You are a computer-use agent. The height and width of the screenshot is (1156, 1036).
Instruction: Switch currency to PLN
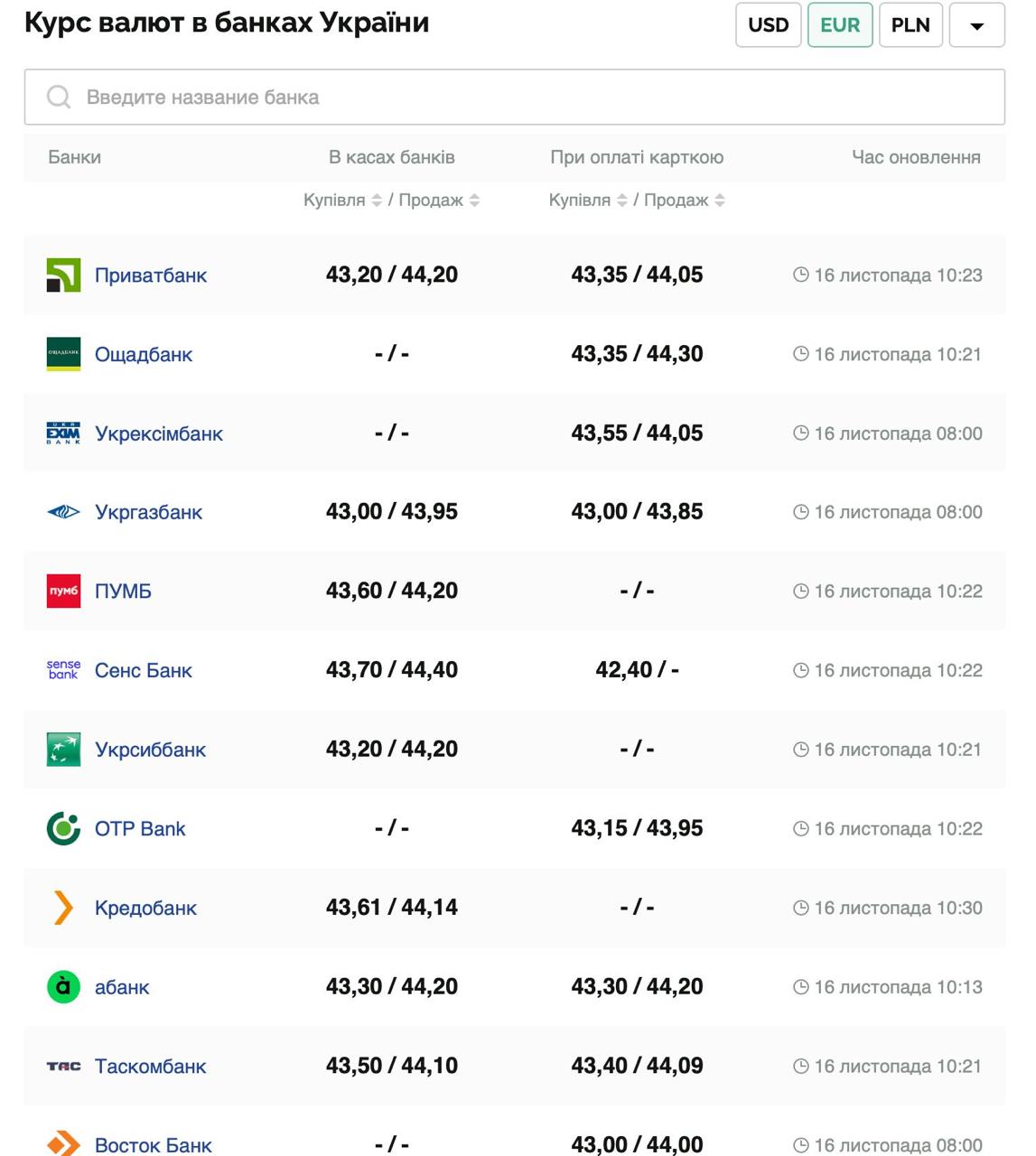910,25
